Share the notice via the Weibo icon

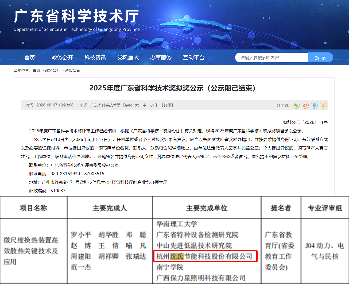pyautogui.click(x=305, y=105)
